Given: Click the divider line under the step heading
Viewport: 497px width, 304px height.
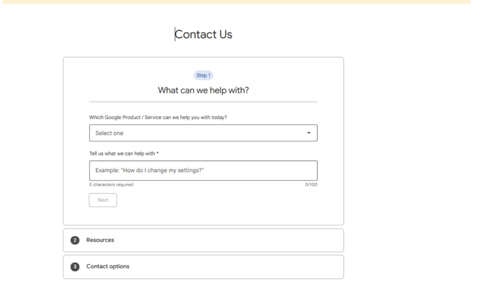Looking at the screenshot, I should pos(203,102).
